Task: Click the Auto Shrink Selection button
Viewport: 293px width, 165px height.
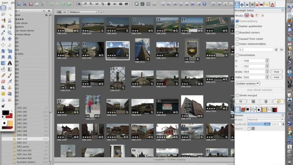Action: (260, 90)
